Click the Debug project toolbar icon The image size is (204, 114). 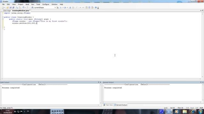tap(65, 8)
